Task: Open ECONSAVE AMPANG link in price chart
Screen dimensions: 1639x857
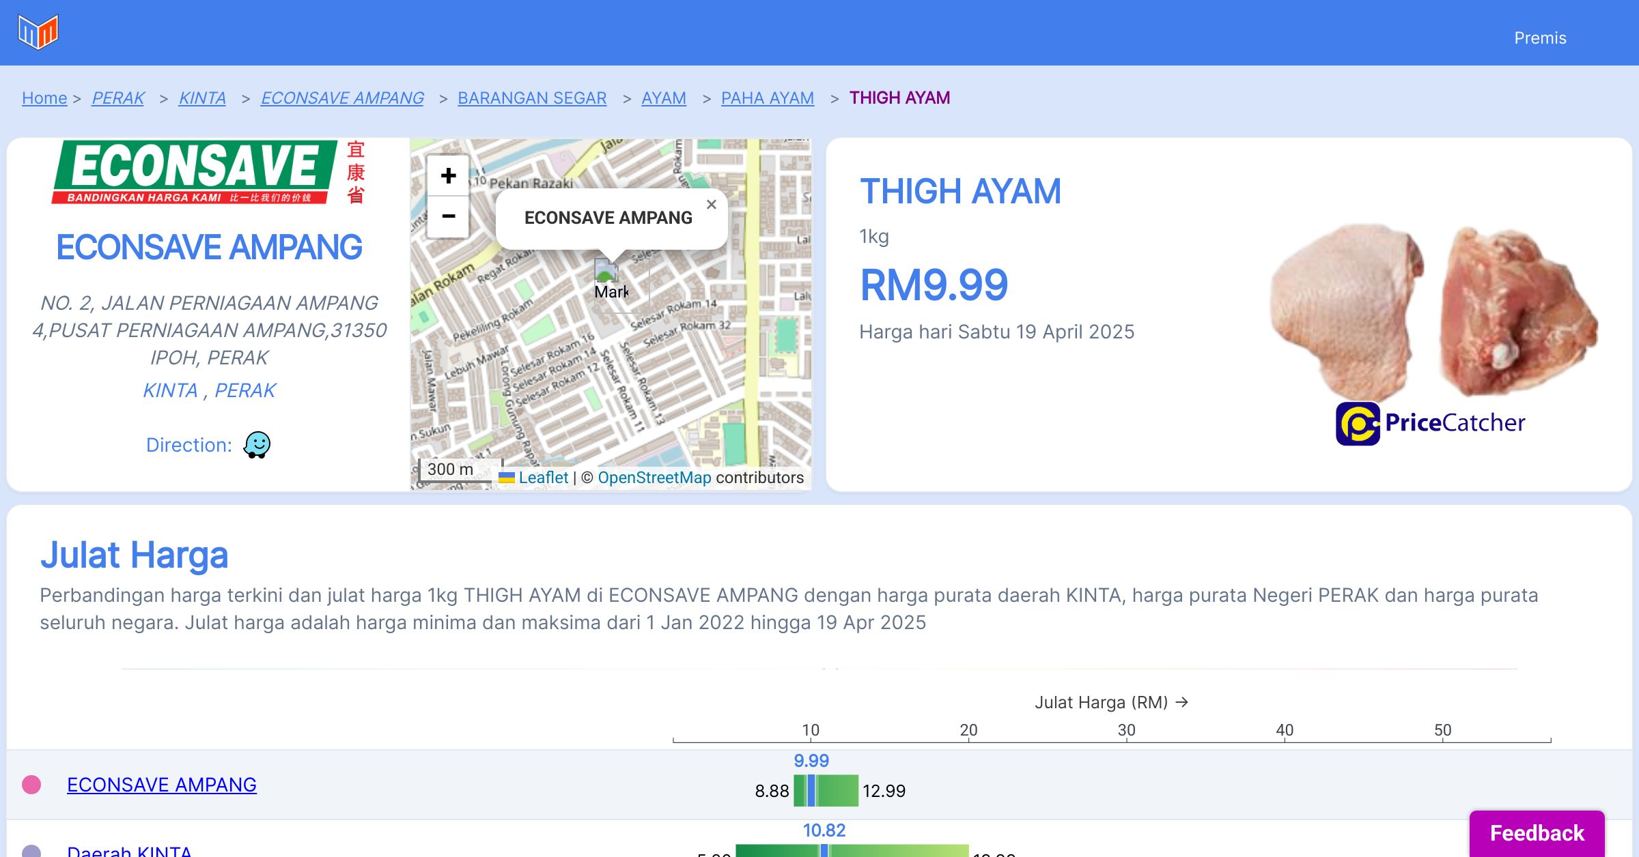Action: tap(162, 785)
